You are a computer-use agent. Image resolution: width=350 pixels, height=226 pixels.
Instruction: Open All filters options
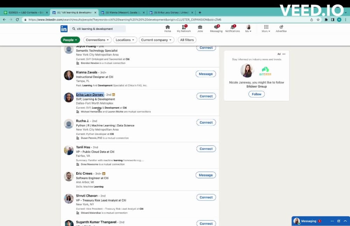(187, 40)
